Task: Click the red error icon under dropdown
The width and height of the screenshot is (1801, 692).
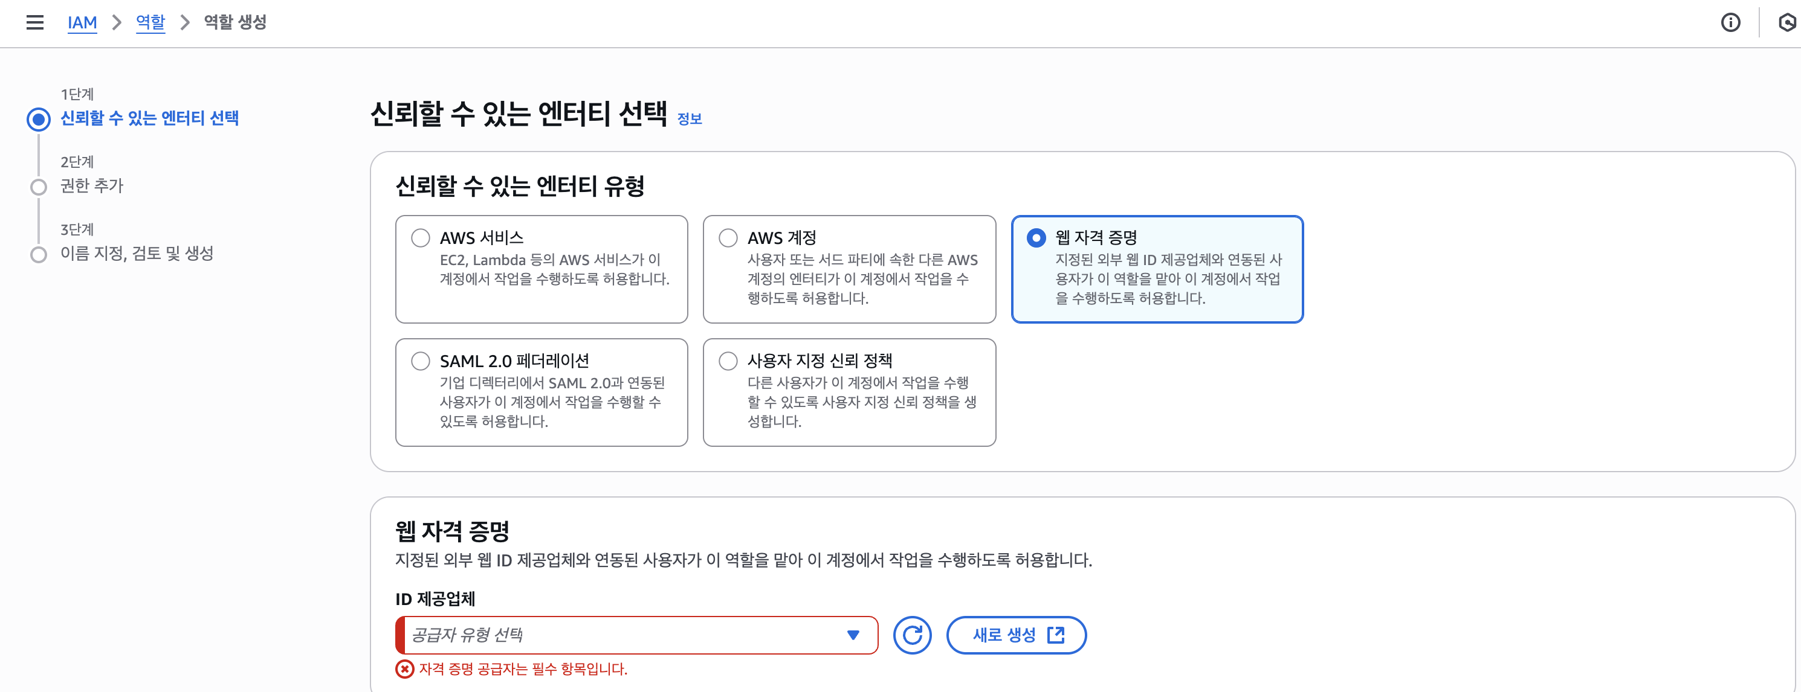Action: tap(404, 669)
